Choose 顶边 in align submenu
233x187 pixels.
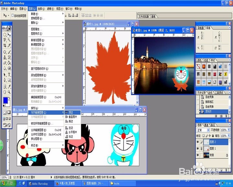(72, 112)
